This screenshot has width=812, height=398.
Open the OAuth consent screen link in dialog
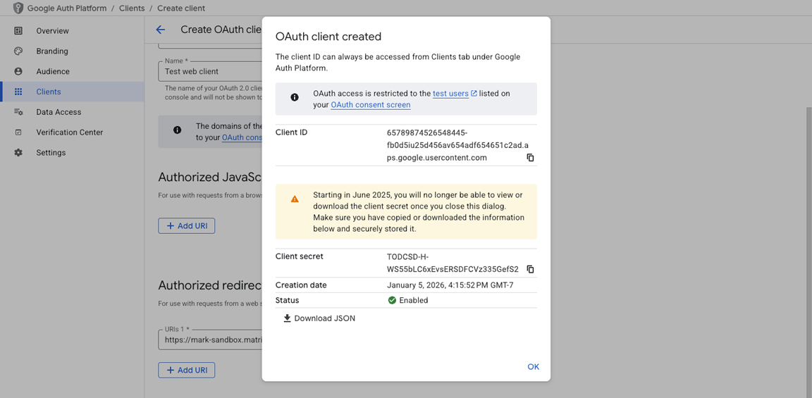pos(371,105)
